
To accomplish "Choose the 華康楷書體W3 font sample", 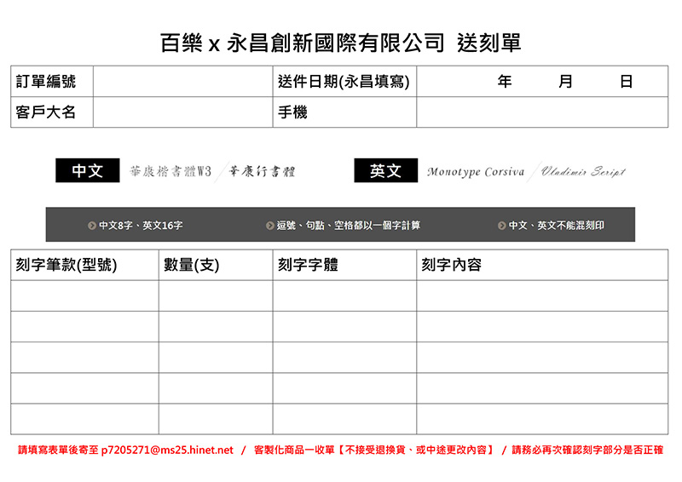I will click(170, 171).
